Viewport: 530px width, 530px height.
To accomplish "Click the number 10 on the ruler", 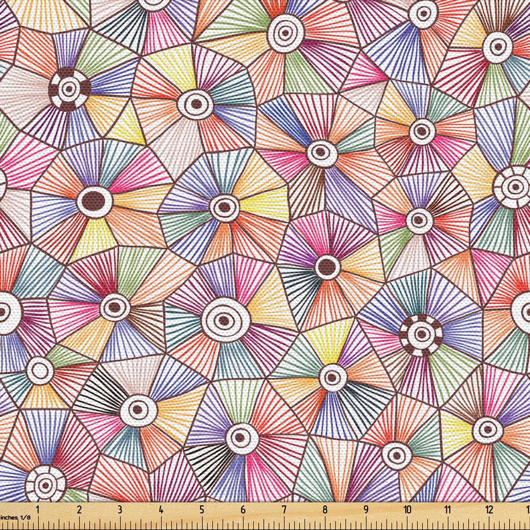I will 407,510.
